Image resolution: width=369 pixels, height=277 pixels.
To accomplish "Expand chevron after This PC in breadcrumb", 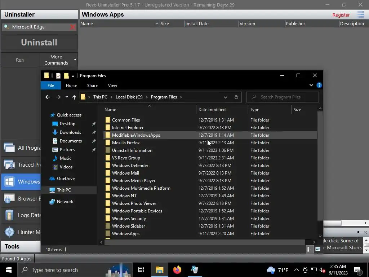I will coord(111,97).
